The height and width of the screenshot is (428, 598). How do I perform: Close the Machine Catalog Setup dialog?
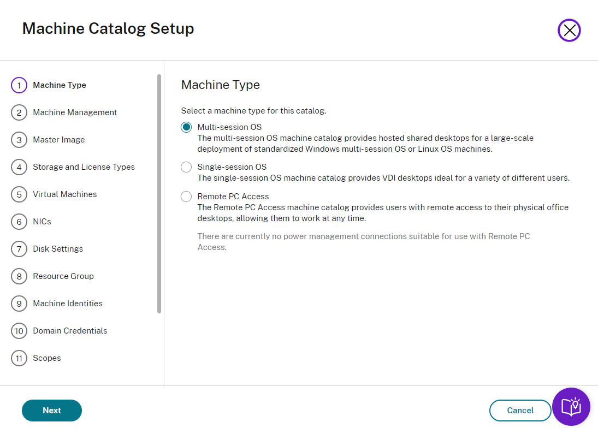[x=569, y=31]
